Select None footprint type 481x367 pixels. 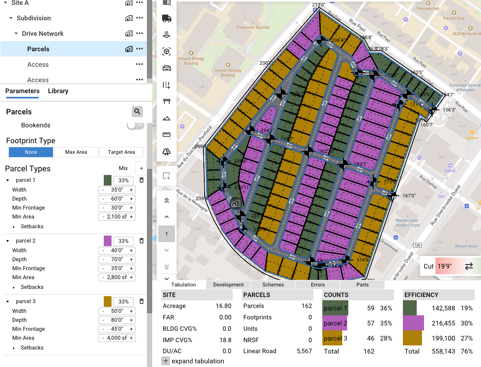click(x=31, y=152)
